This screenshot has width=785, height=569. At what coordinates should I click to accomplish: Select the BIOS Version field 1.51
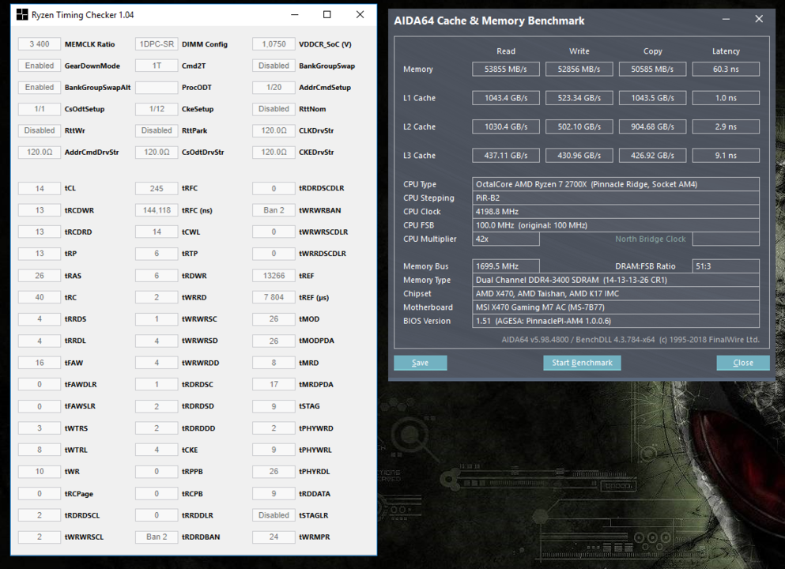[616, 321]
